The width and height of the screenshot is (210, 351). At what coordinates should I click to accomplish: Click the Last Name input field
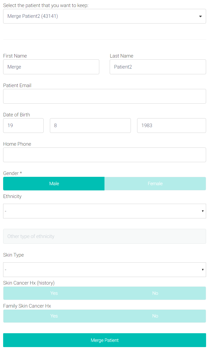point(158,67)
